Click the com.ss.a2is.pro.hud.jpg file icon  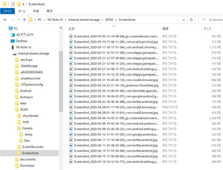click(x=71, y=42)
